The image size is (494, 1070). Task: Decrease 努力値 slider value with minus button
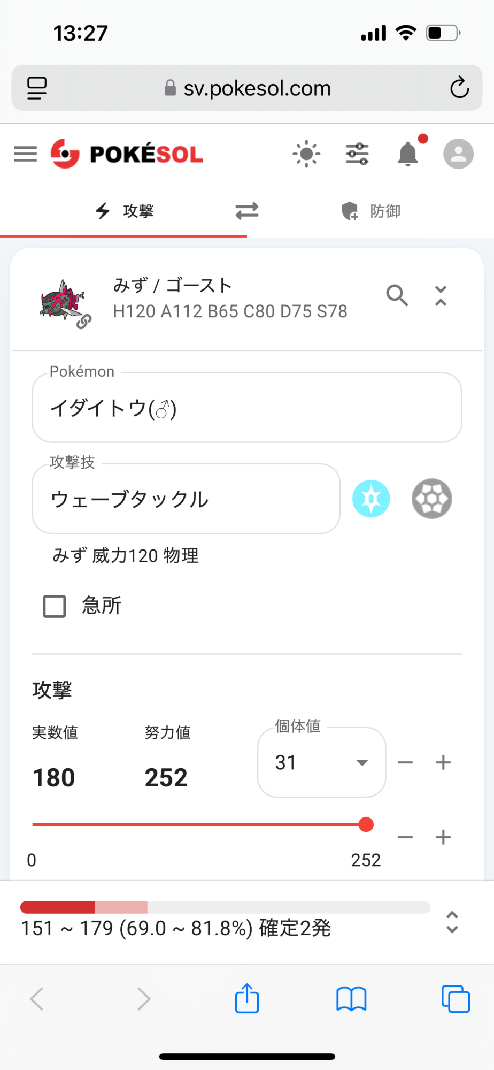coord(405,837)
